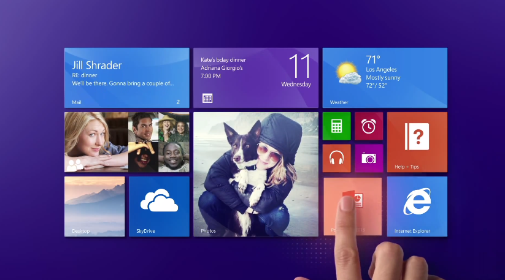The width and height of the screenshot is (505, 280).
Task: Click the People icon on contacts tile
Action: [74, 164]
